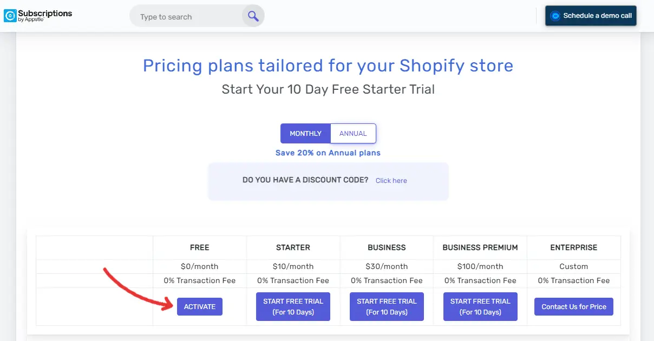Activate the Free plan
The image size is (654, 341).
[200, 306]
